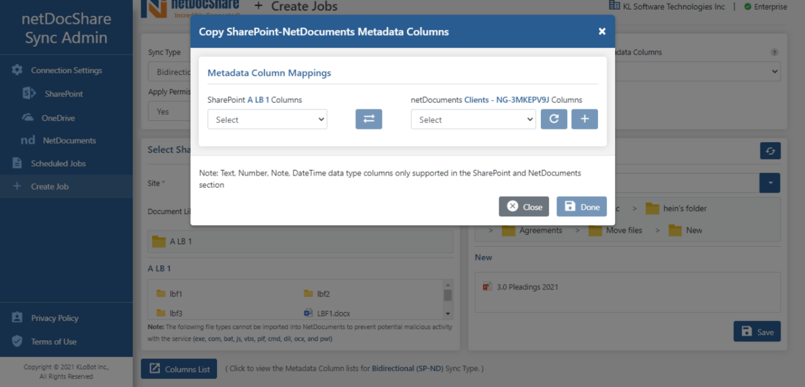Click the Columns List external-link icon
The width and height of the screenshot is (805, 387).
(155, 368)
